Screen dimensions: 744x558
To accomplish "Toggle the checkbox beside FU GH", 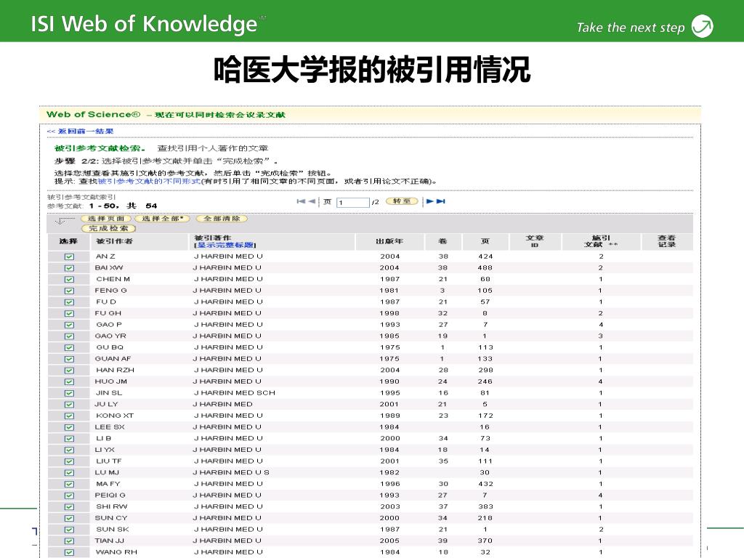I will click(69, 314).
